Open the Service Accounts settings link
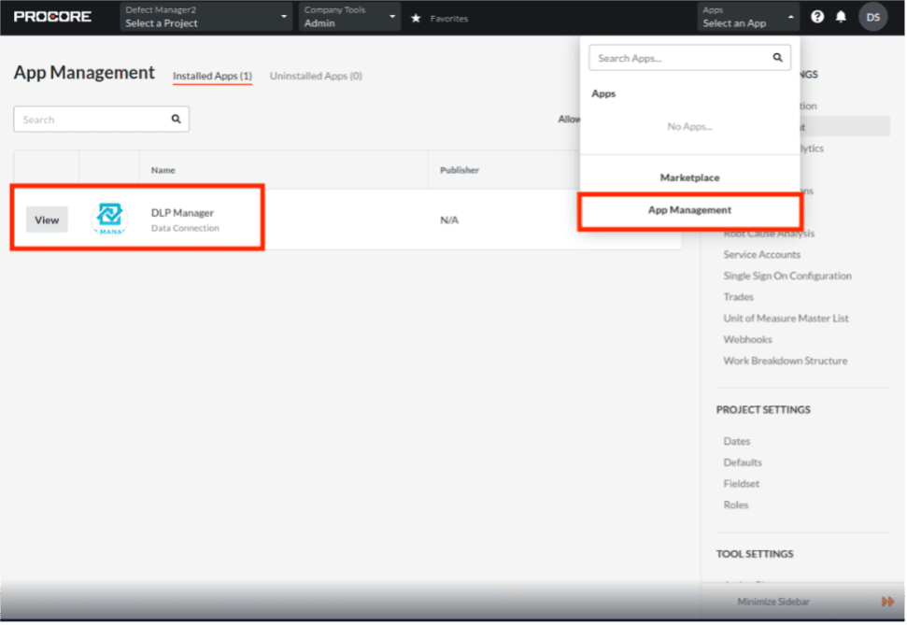 click(x=762, y=255)
